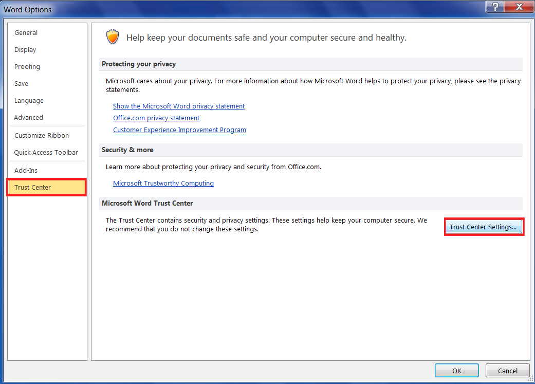Confirm the dialog with OK
Screen dimensions: 535x384
(456, 371)
